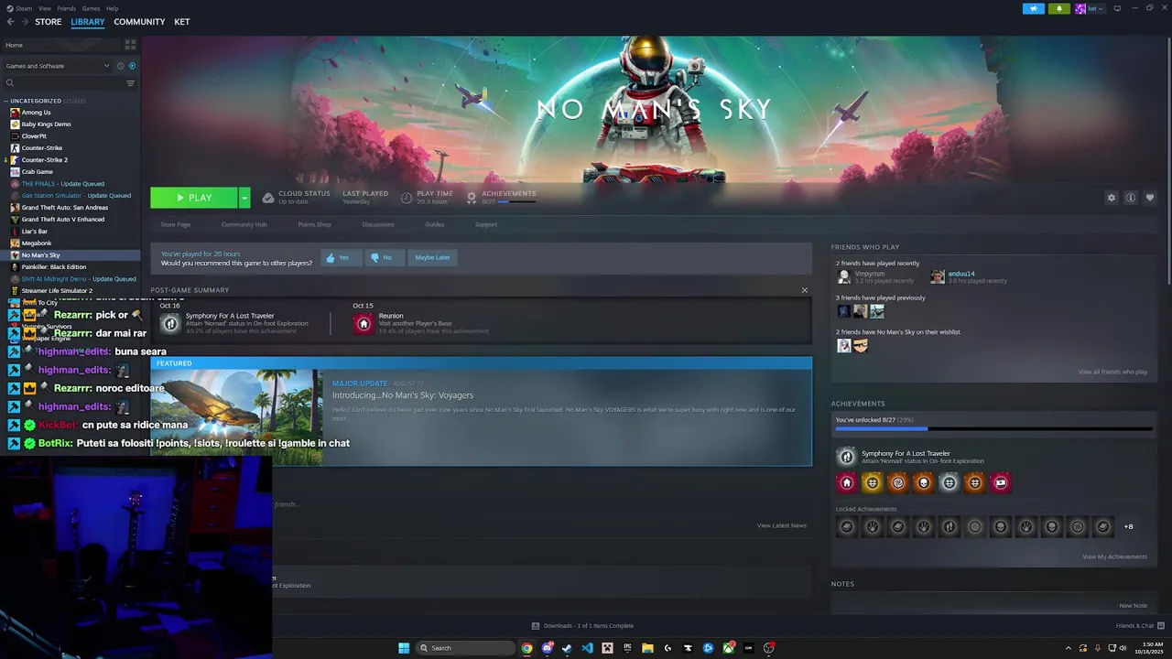Open the Steam menu
Viewport: 1172px width, 659px height.
pyautogui.click(x=22, y=8)
